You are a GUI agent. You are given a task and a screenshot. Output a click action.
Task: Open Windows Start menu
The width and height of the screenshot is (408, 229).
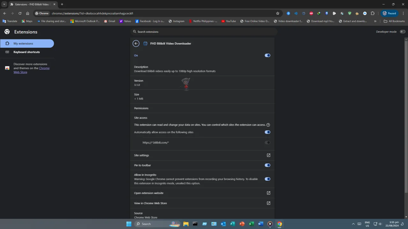click(x=129, y=224)
